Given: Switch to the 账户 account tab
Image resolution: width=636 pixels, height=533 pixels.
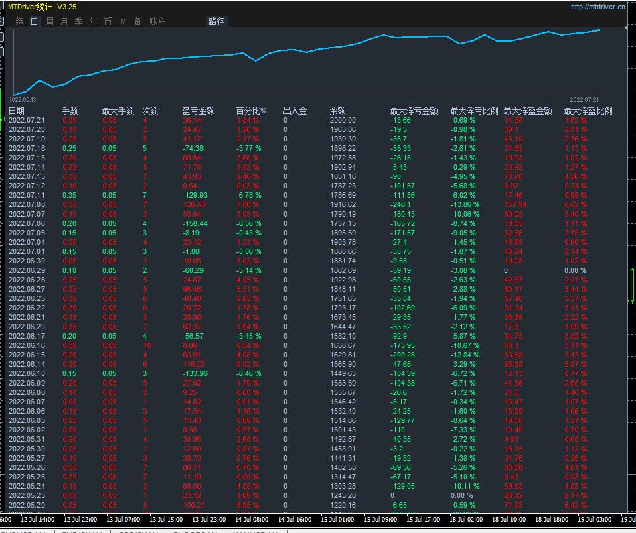Looking at the screenshot, I should 157,21.
